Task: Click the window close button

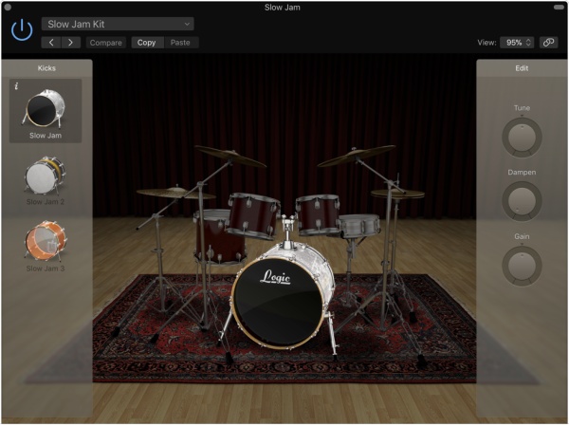Action: [8, 7]
